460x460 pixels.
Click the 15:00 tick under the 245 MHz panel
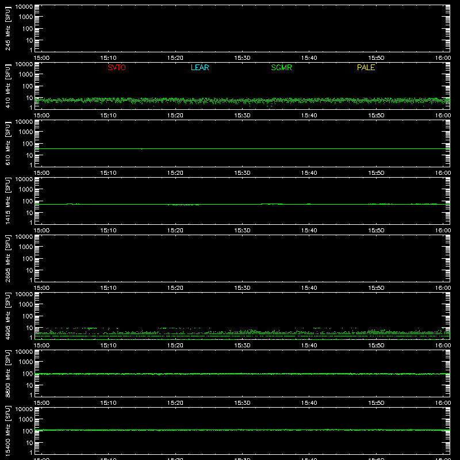(x=41, y=58)
